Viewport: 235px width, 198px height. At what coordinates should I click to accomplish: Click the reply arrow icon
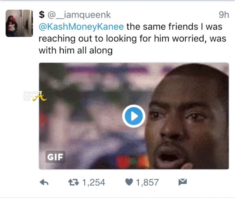(x=44, y=182)
